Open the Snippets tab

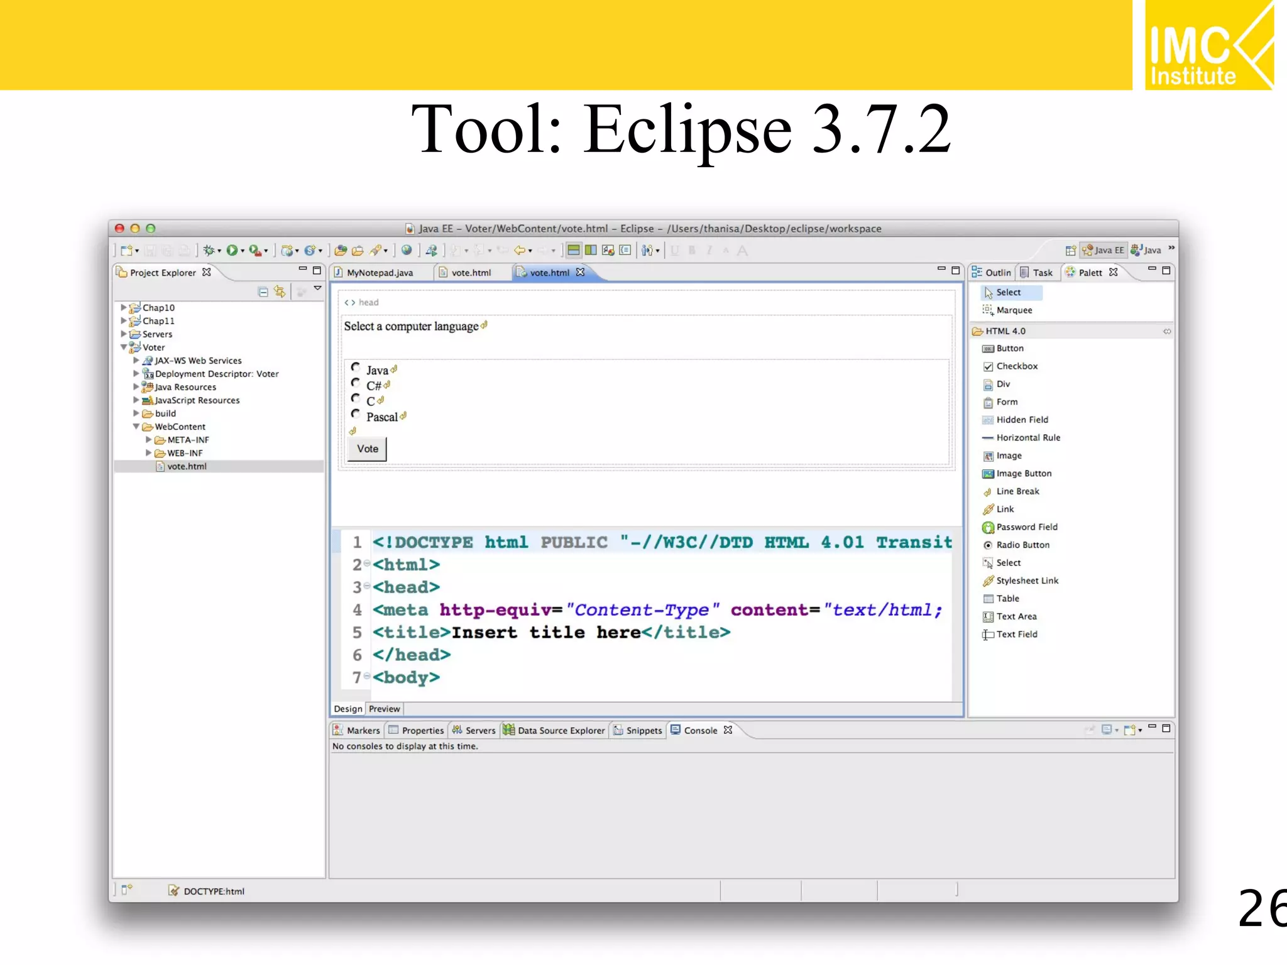(638, 730)
